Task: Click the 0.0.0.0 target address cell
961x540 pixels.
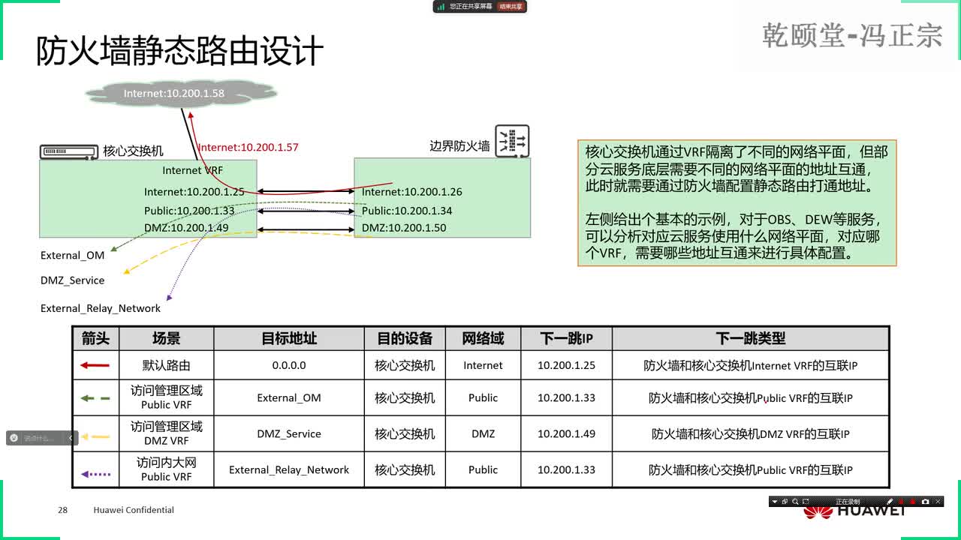Action: 289,365
